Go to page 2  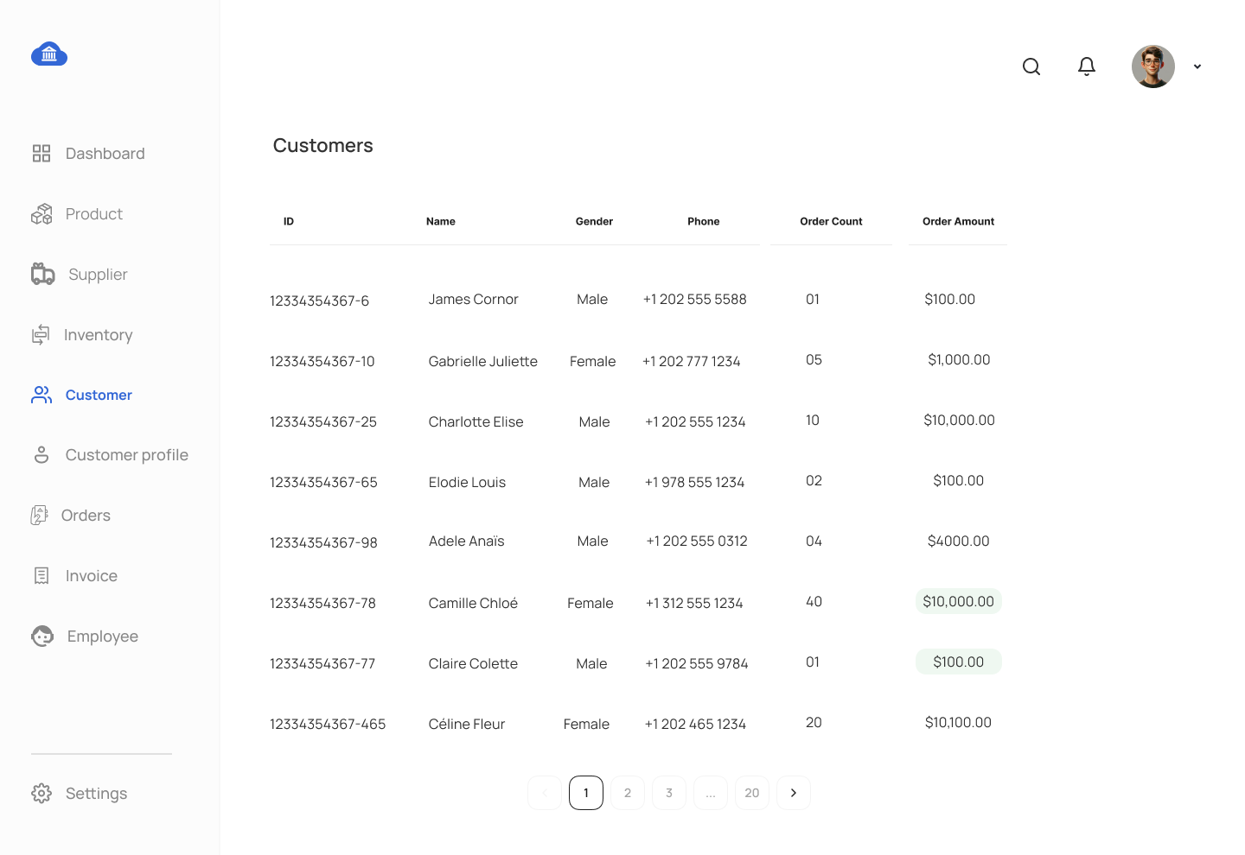coord(628,793)
